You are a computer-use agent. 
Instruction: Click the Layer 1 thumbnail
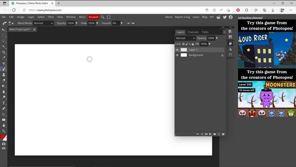coord(184,50)
